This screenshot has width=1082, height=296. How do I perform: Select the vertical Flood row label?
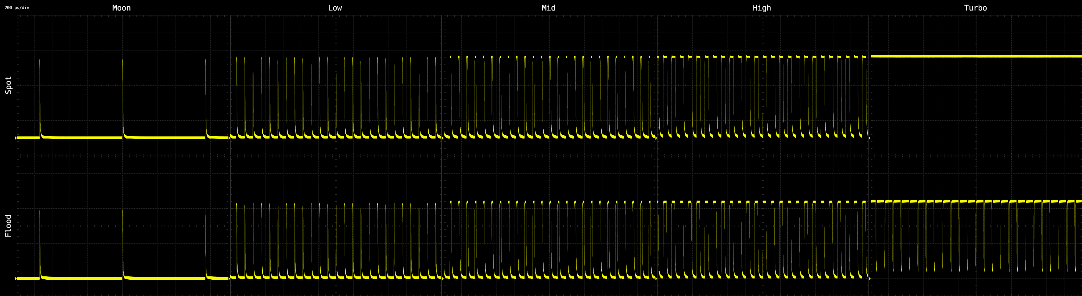pos(8,226)
